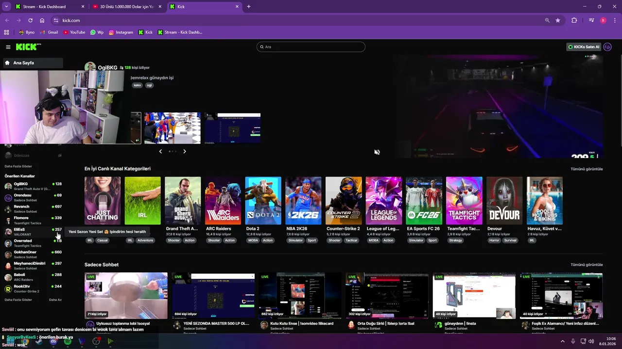Open Steam from the taskbar
This screenshot has width=622, height=349.
point(39,342)
